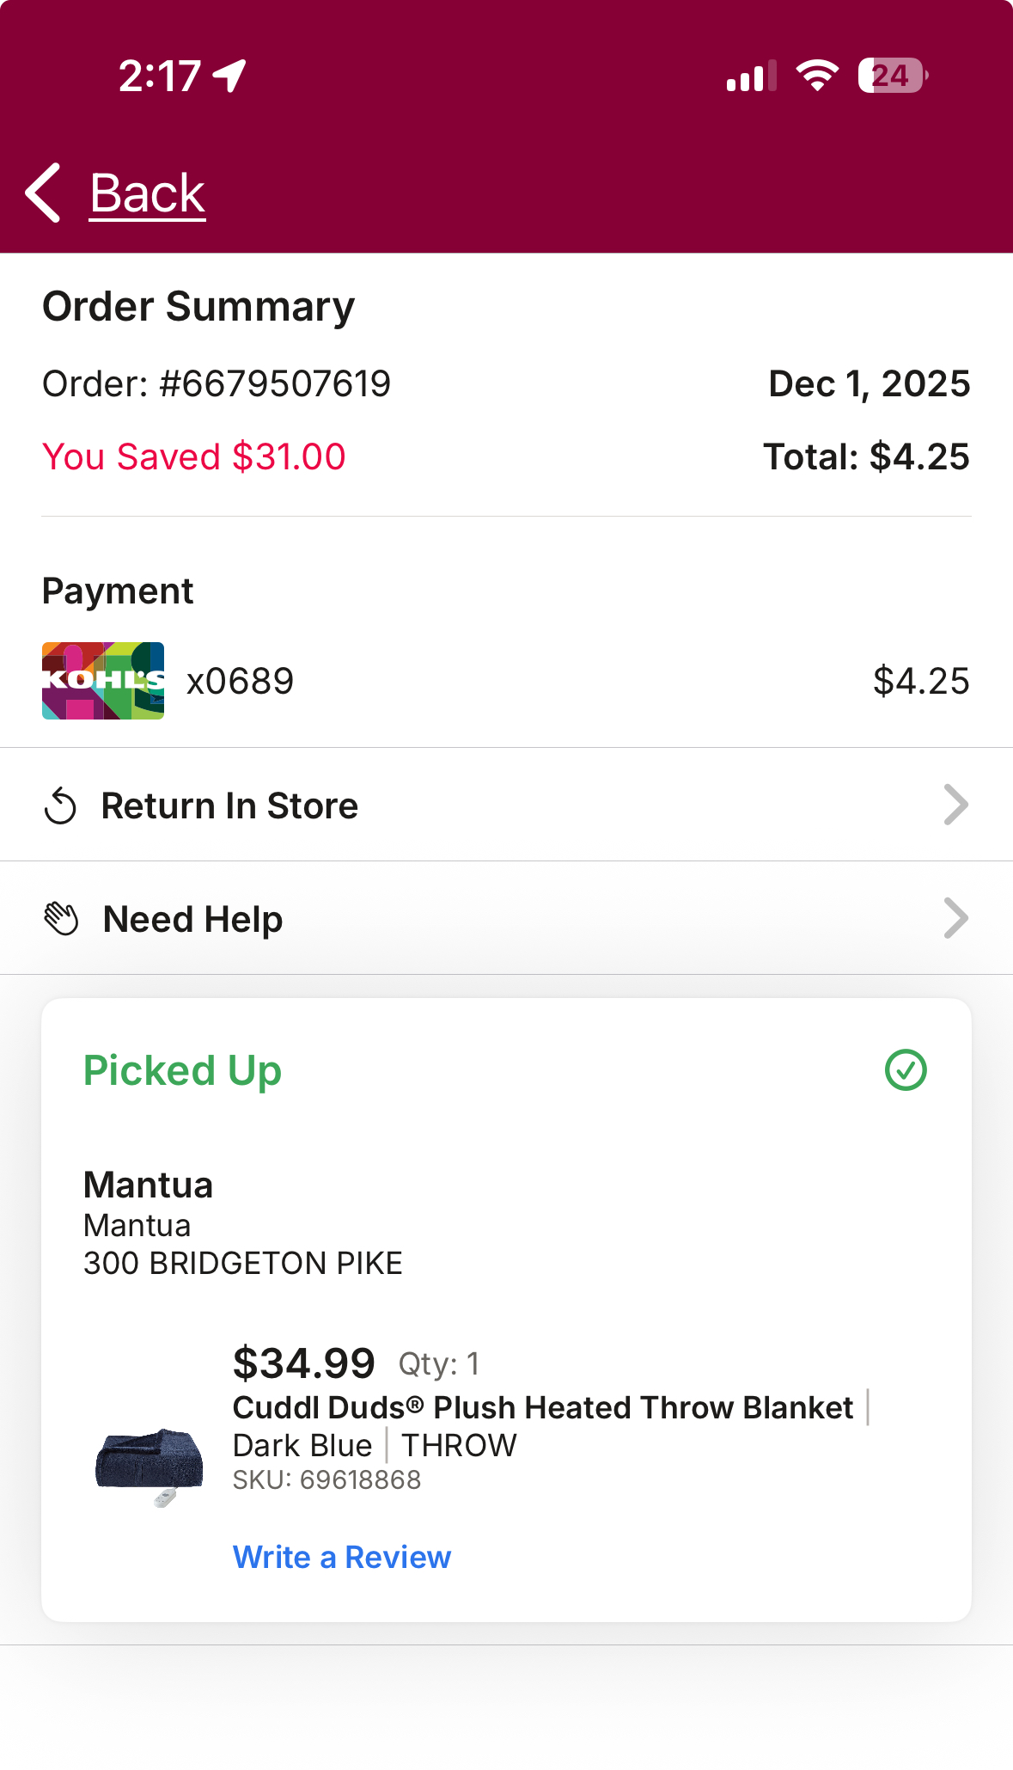The width and height of the screenshot is (1013, 1770).
Task: Select the Cuddl Duds Plush Heated Throw title
Action: (543, 1407)
